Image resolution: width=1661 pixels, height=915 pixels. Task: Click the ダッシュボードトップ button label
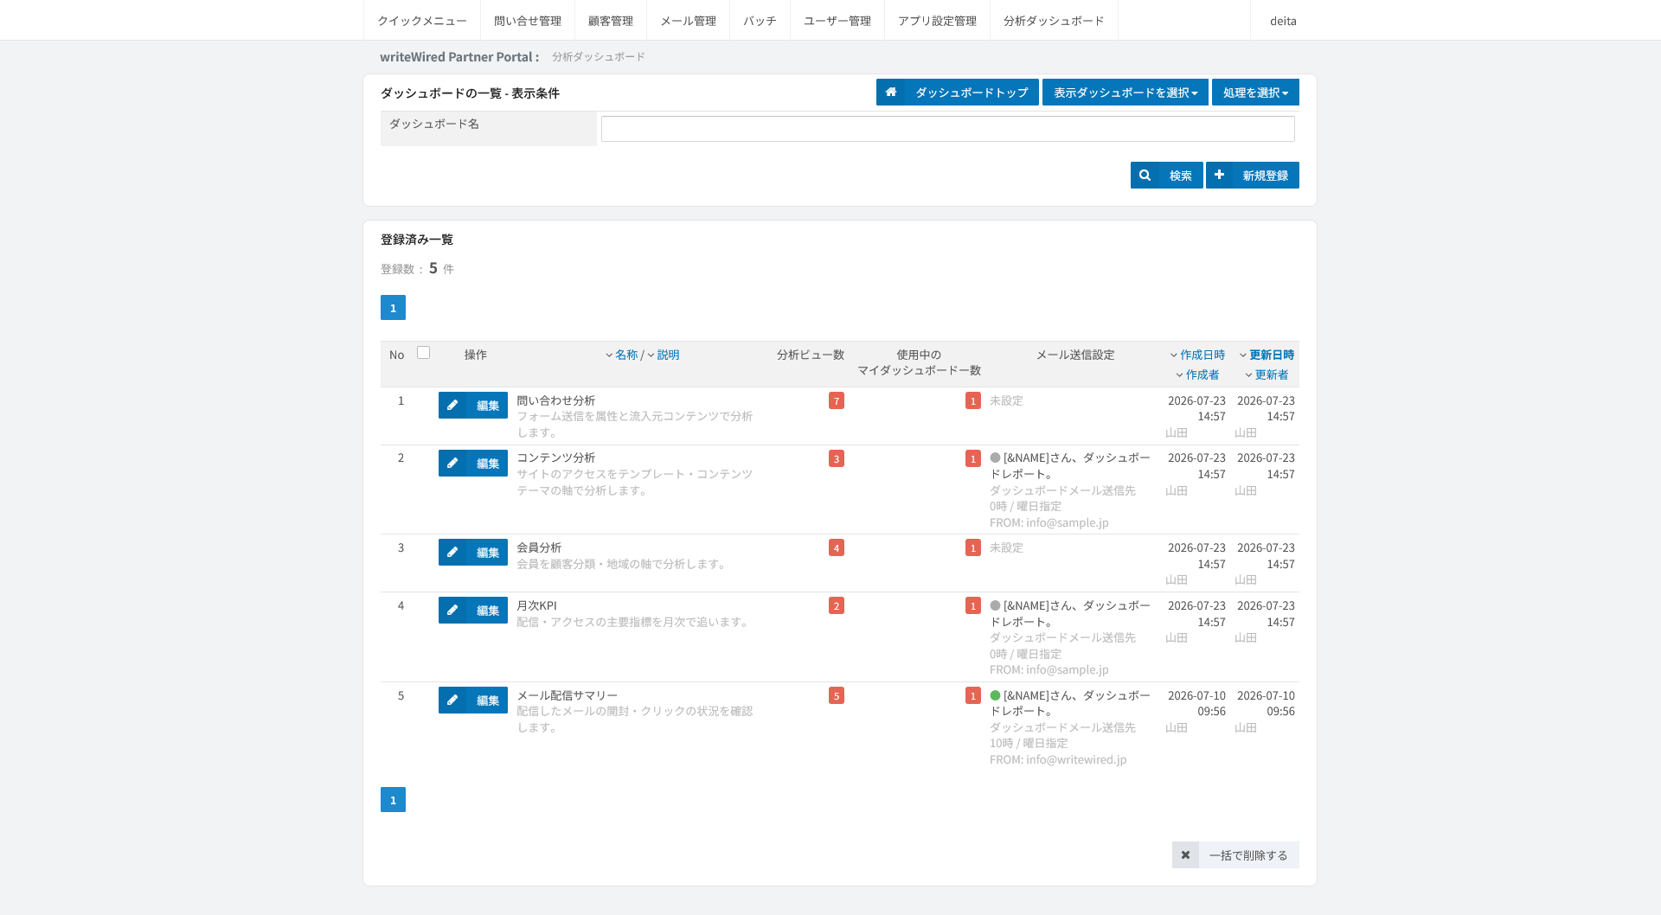pyautogui.click(x=972, y=93)
